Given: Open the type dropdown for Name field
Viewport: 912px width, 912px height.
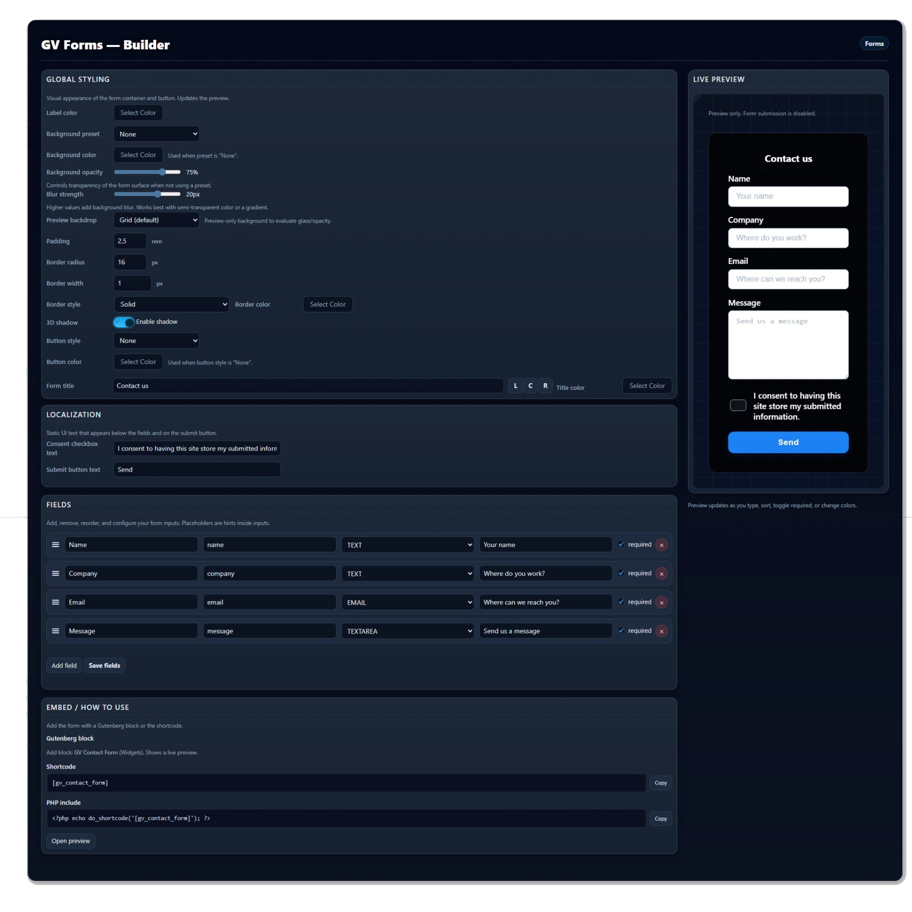Looking at the screenshot, I should [x=408, y=545].
